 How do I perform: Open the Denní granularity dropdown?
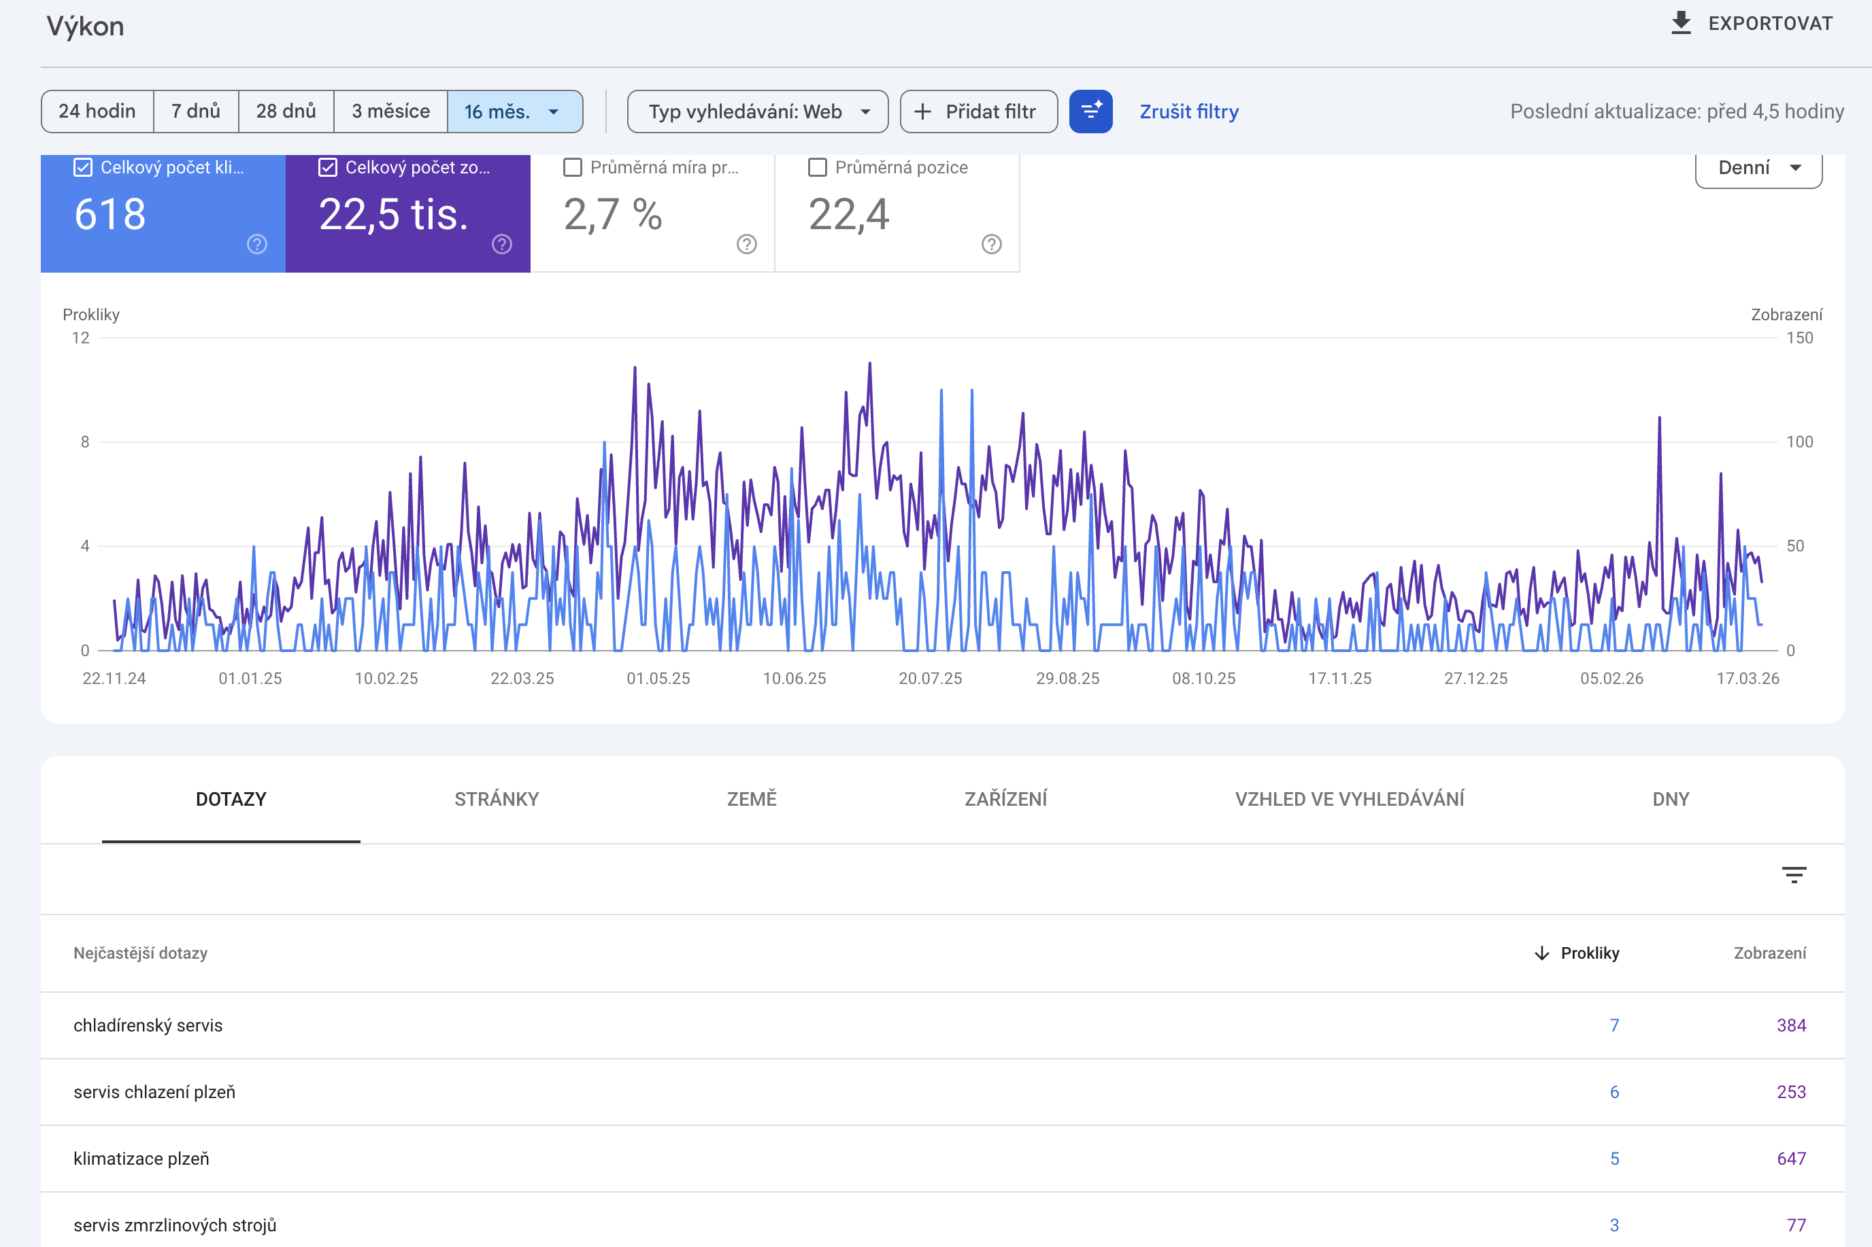coord(1758,168)
